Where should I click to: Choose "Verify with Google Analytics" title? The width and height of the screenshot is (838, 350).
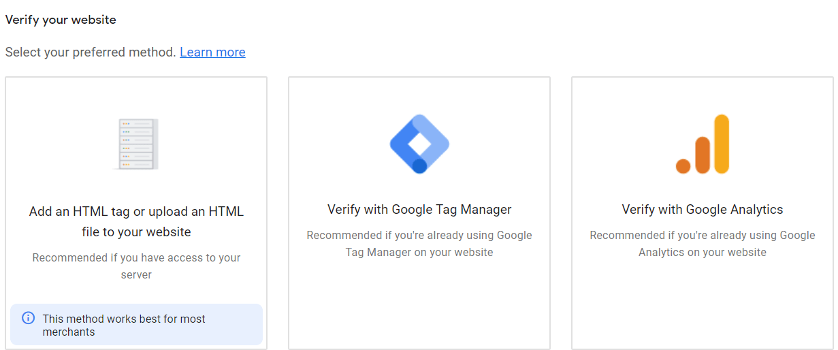(x=703, y=209)
